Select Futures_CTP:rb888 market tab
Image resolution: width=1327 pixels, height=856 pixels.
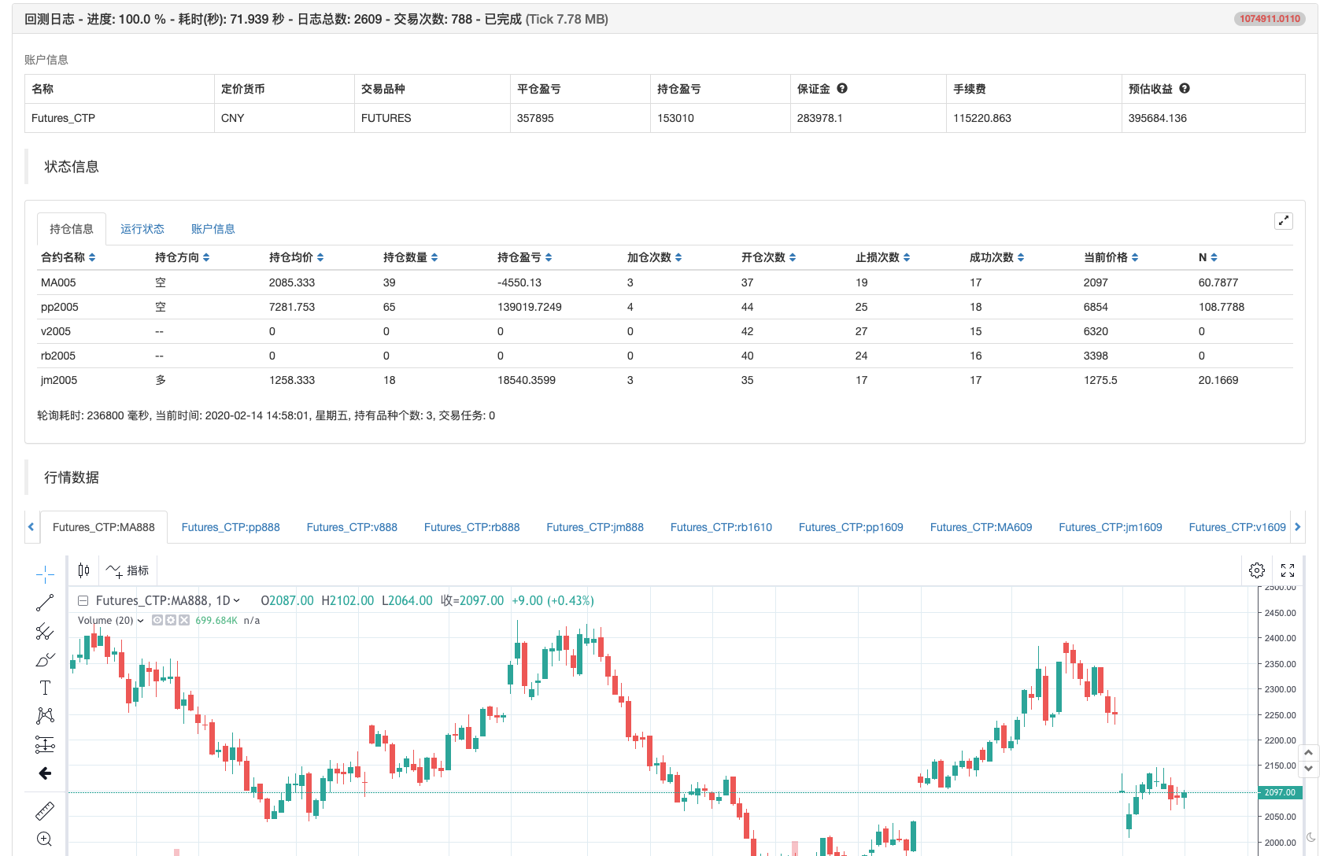pyautogui.click(x=472, y=527)
